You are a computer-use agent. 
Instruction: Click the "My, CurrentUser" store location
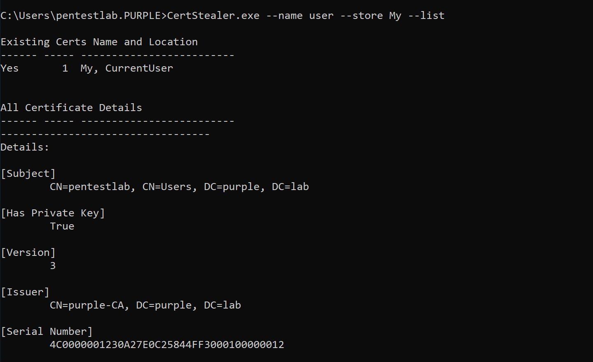click(x=127, y=68)
